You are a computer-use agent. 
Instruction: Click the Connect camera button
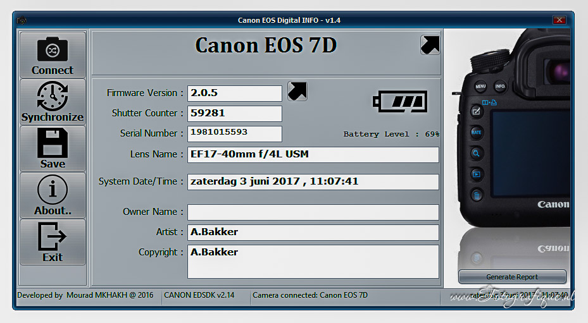click(53, 55)
